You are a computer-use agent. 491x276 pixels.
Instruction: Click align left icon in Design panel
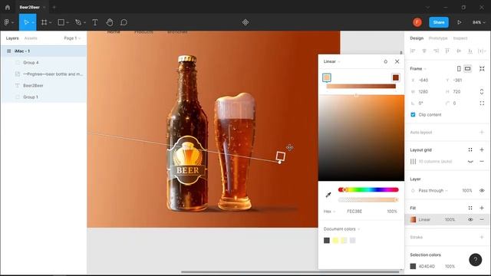click(x=413, y=51)
